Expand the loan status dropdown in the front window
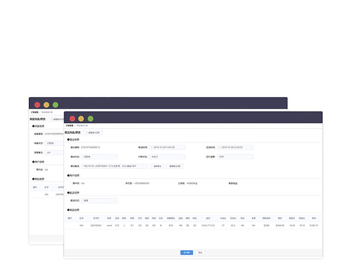The image size is (348, 274). 99,157
